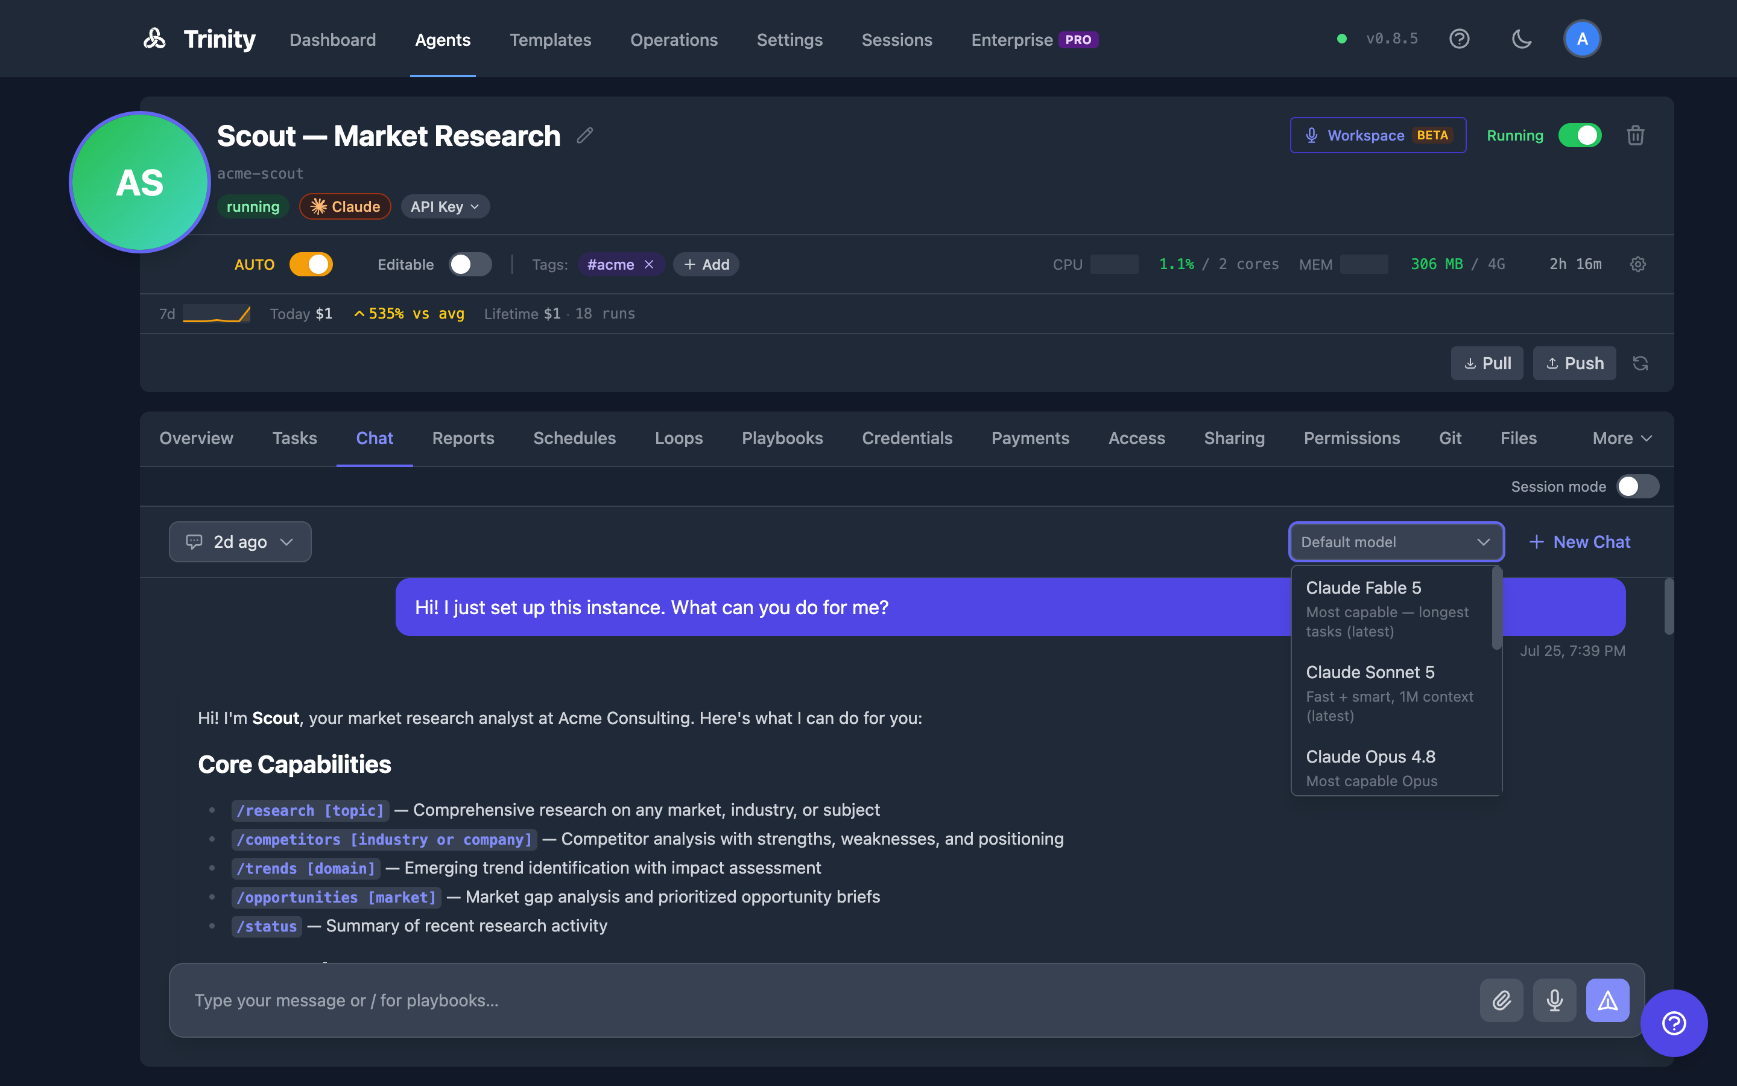Open Enterprise PRO navigation item
This screenshot has height=1086, width=1737.
pyautogui.click(x=1034, y=39)
